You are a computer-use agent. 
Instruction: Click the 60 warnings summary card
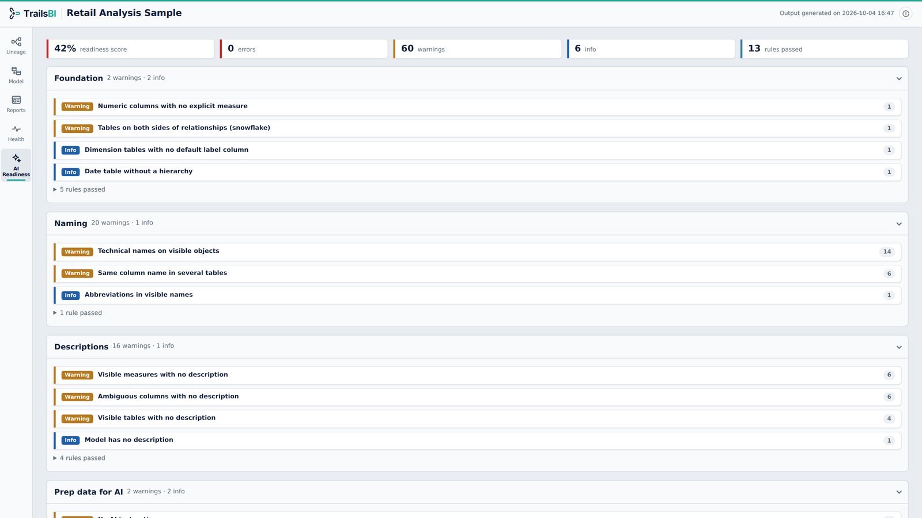tap(477, 49)
